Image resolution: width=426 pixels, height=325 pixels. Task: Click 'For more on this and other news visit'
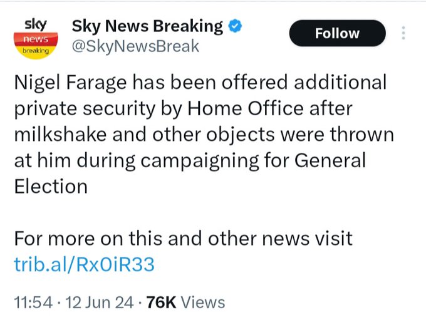coord(184,239)
